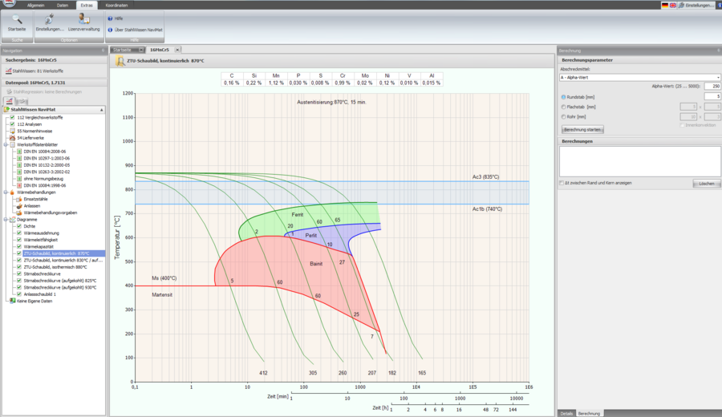Collapse the Diagramme tree node
This screenshot has height=417, width=722.
6,219
